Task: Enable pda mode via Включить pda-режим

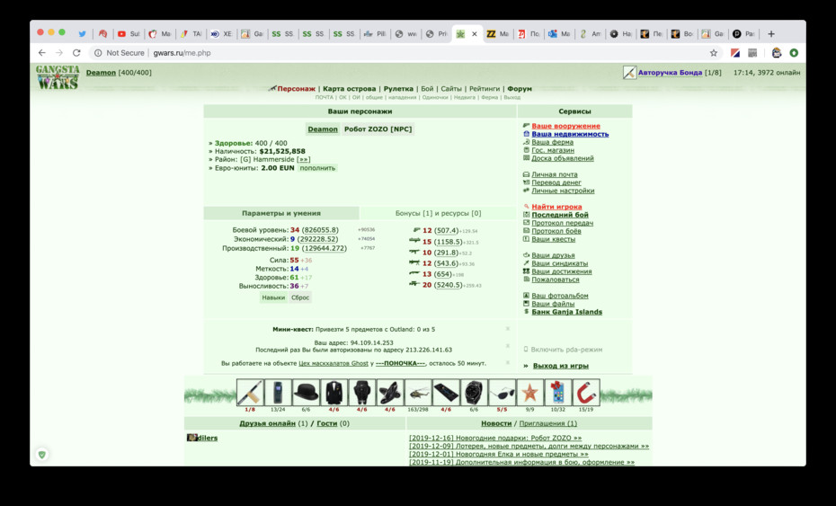Action: coord(566,350)
